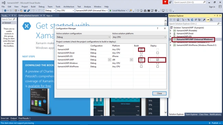The width and height of the screenshot is (223, 125).
Task: Toggle Build checkbox for XamarinUWP project
Action: [141, 49]
